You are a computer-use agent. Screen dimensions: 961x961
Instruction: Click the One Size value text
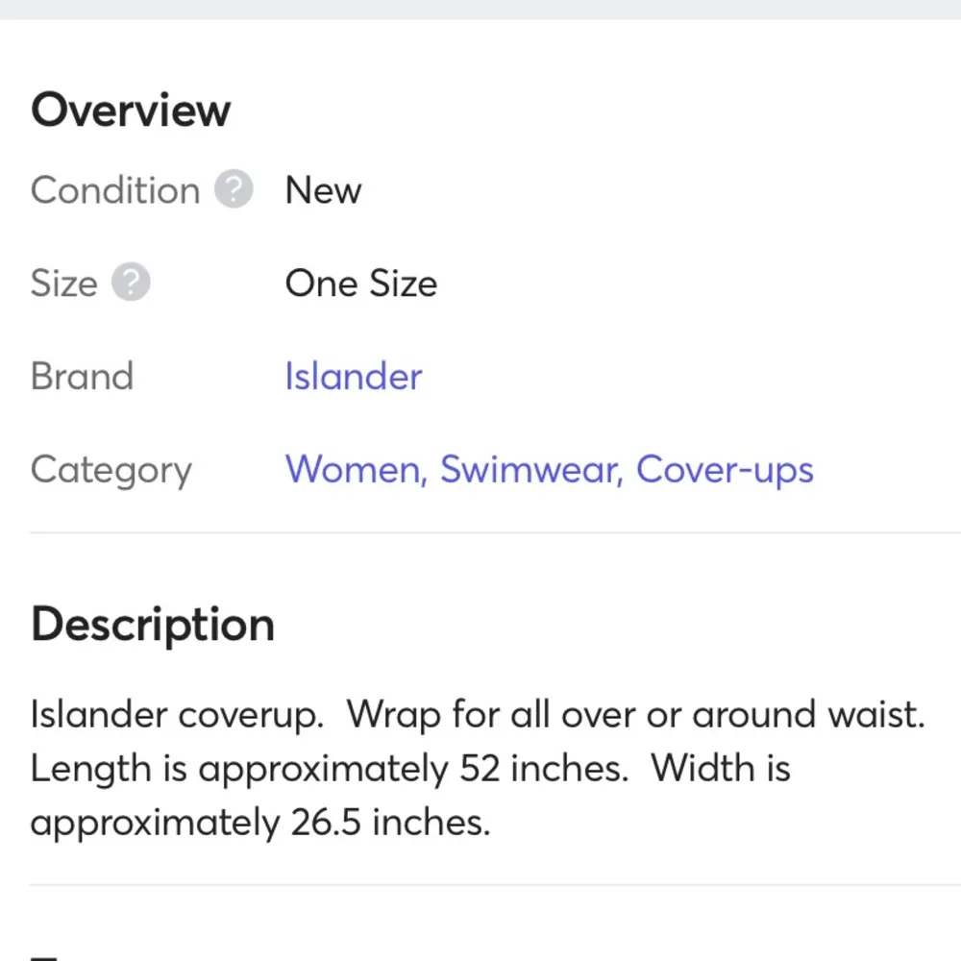pos(360,283)
